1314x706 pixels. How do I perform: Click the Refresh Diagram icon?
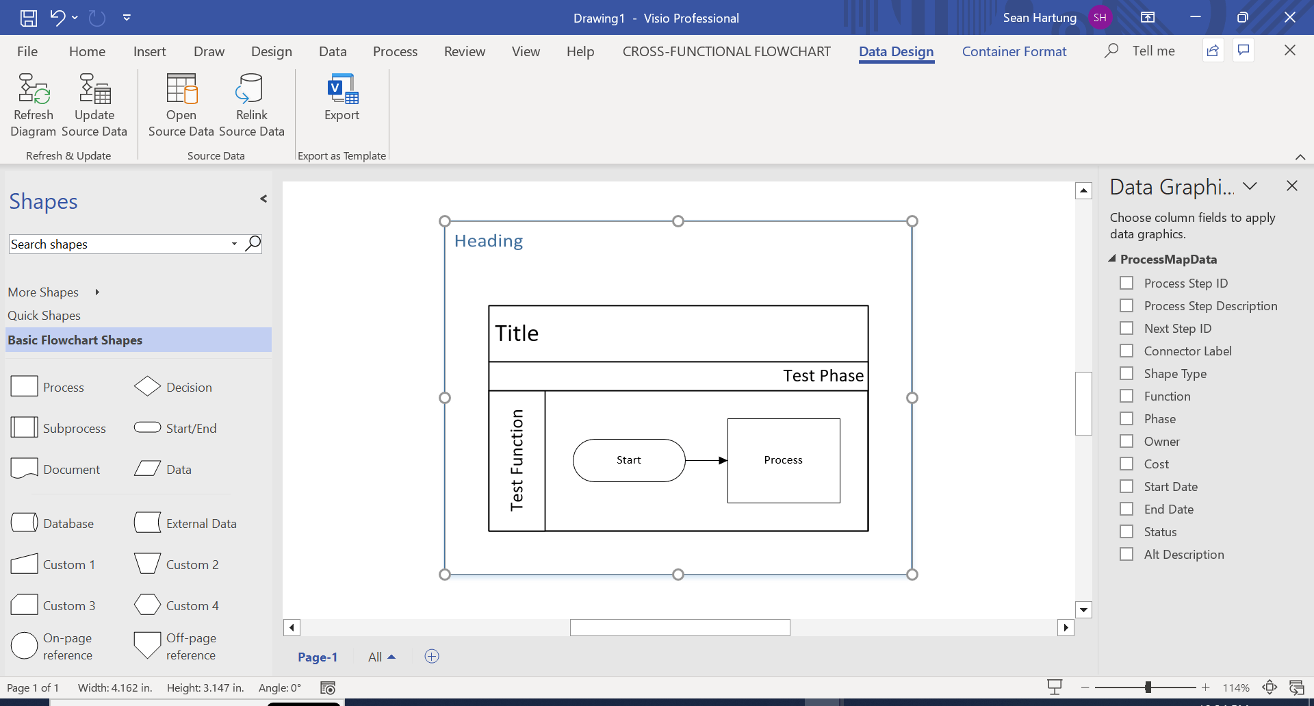[34, 89]
